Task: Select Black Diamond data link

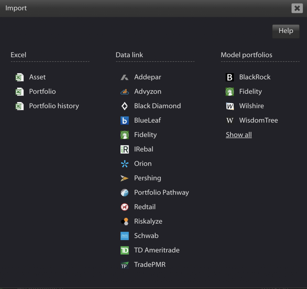Action: click(157, 106)
